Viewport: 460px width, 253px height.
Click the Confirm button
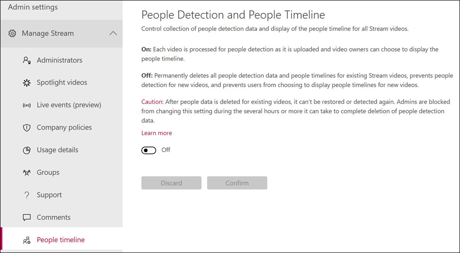click(x=237, y=183)
